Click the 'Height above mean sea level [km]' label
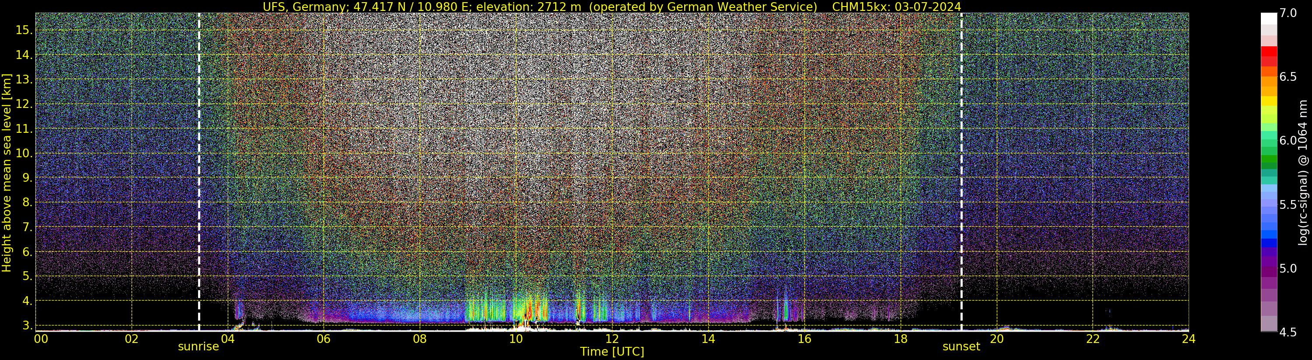This screenshot has height=360, width=1312. click(x=7, y=173)
